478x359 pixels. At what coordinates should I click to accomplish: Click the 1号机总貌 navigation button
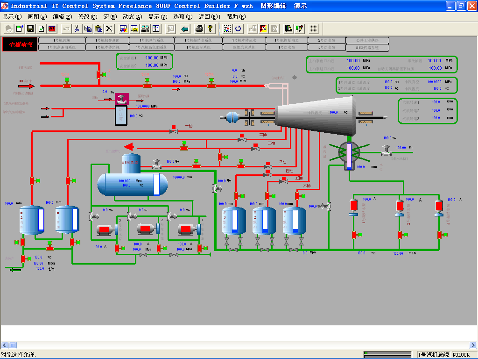click(x=62, y=40)
